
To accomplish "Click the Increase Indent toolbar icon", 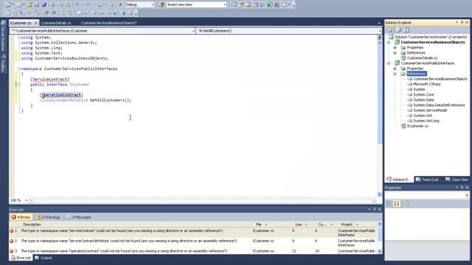I will tap(54, 13).
